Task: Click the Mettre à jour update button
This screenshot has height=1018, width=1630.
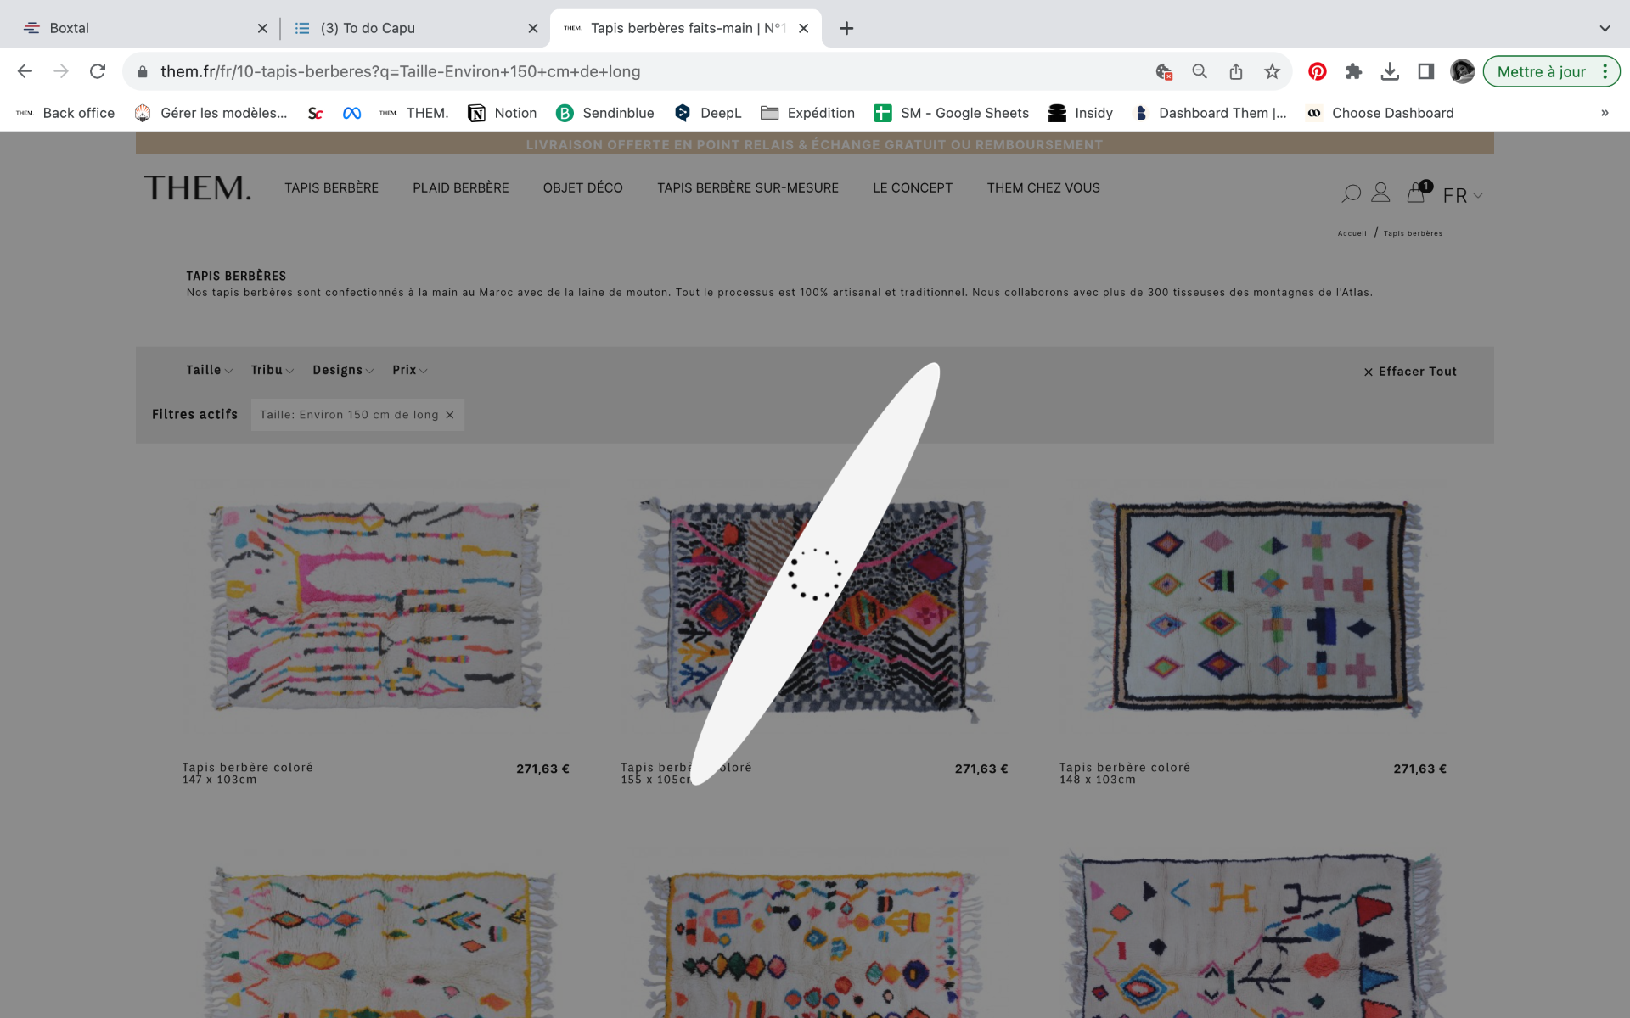Action: pyautogui.click(x=1541, y=71)
